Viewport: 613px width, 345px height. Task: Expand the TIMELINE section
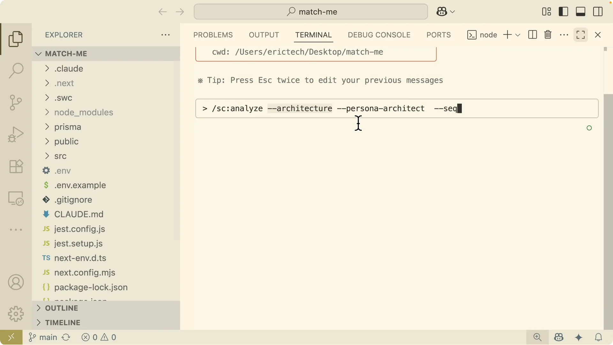click(106, 323)
